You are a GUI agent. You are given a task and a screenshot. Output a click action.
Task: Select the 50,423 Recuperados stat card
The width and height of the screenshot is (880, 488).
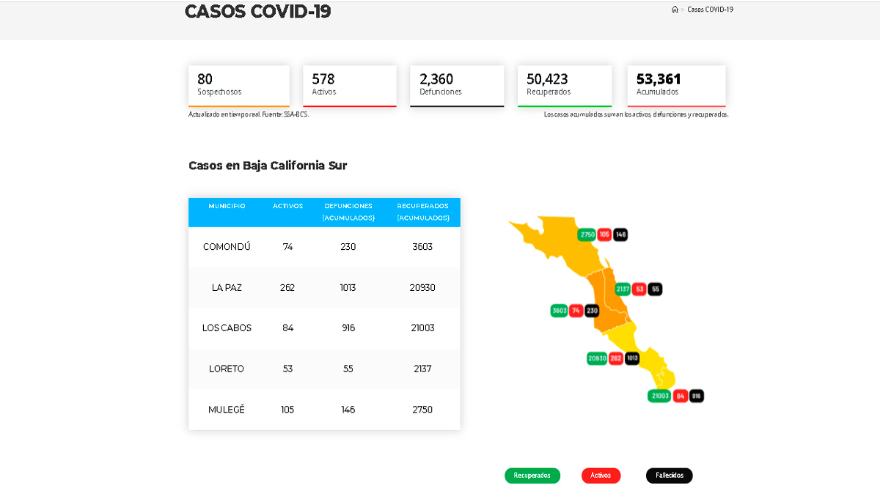point(565,86)
